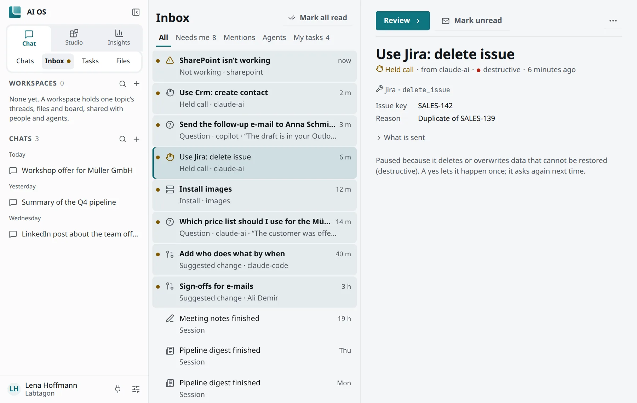Switch to the Chat section
This screenshot has height=403, width=637.
point(29,38)
